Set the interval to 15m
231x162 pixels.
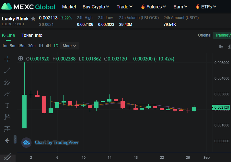tap(22, 46)
